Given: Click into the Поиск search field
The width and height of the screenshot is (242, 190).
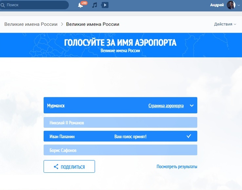Looking at the screenshot, I should 34,5.
